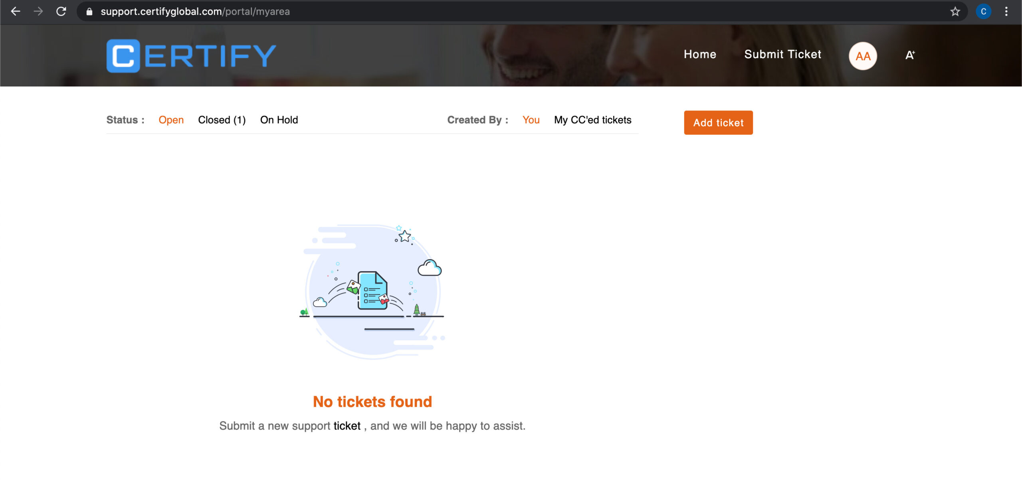The height and width of the screenshot is (480, 1022).
Task: Click the address bar URL field
Action: tap(519, 12)
